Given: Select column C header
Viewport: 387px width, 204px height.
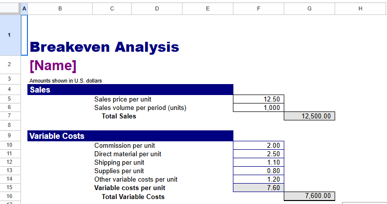Looking at the screenshot, I should click(x=111, y=8).
